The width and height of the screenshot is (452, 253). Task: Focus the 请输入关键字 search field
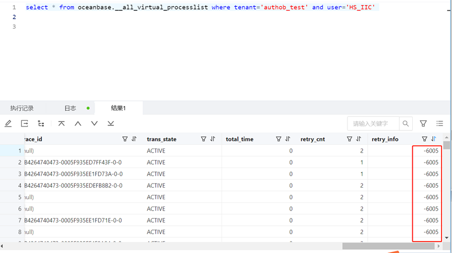tap(373, 124)
